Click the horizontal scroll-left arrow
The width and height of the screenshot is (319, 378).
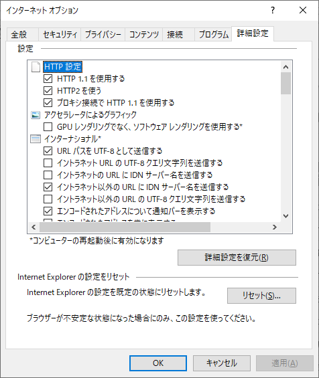point(34,227)
